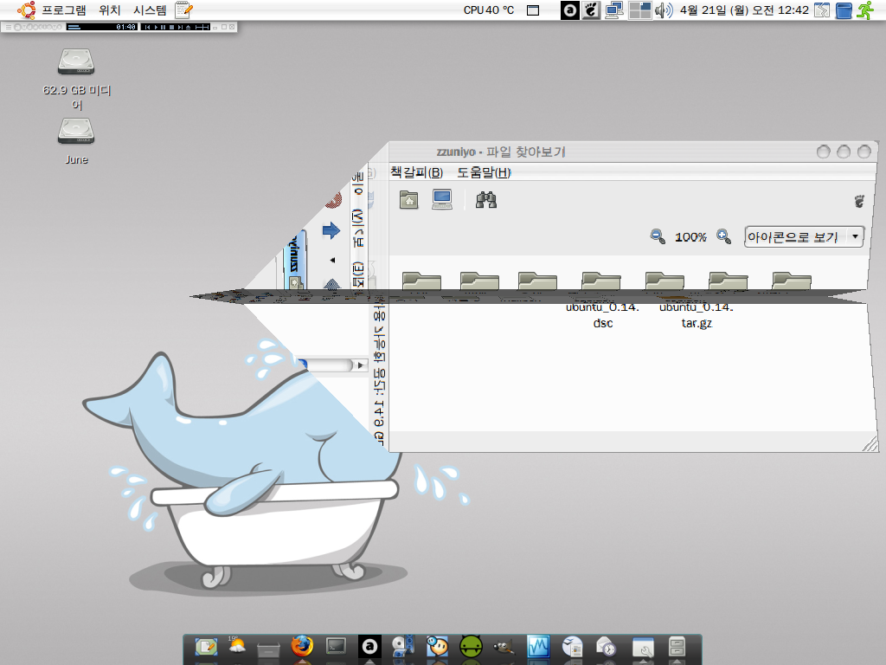This screenshot has height=665, width=886.
Task: Open the system monitor graph icon
Action: (538, 646)
